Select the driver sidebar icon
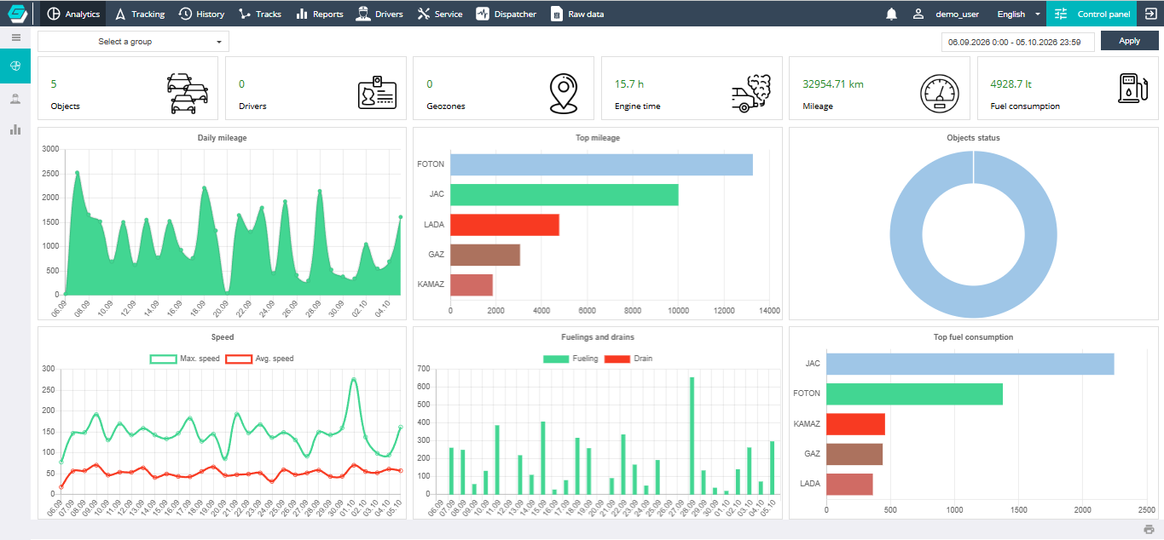 15,99
